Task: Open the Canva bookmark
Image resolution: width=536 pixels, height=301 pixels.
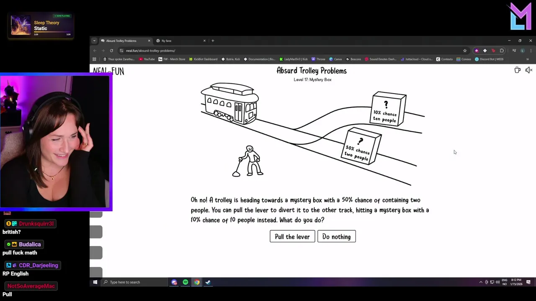Action: click(x=335, y=59)
